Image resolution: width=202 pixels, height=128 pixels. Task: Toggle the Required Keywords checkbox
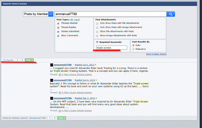(97, 42)
